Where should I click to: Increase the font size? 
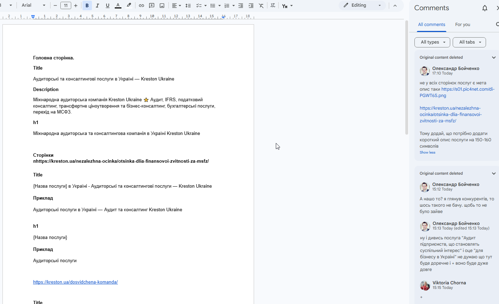tap(76, 6)
